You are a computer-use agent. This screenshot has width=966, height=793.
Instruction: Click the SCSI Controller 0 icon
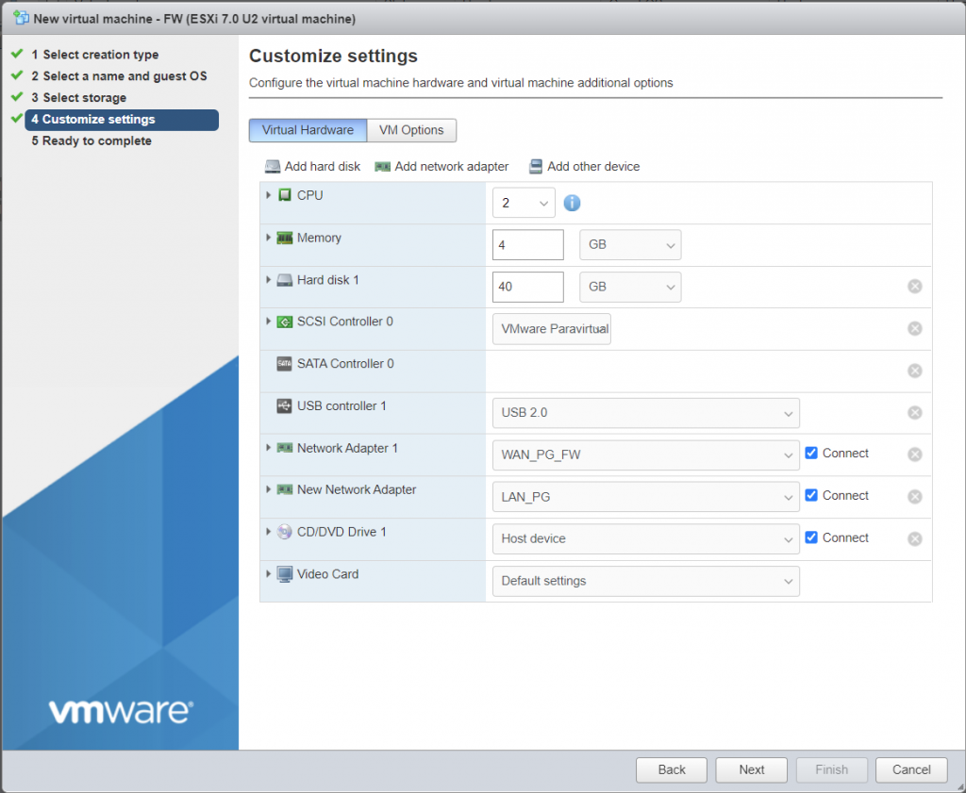click(x=284, y=322)
